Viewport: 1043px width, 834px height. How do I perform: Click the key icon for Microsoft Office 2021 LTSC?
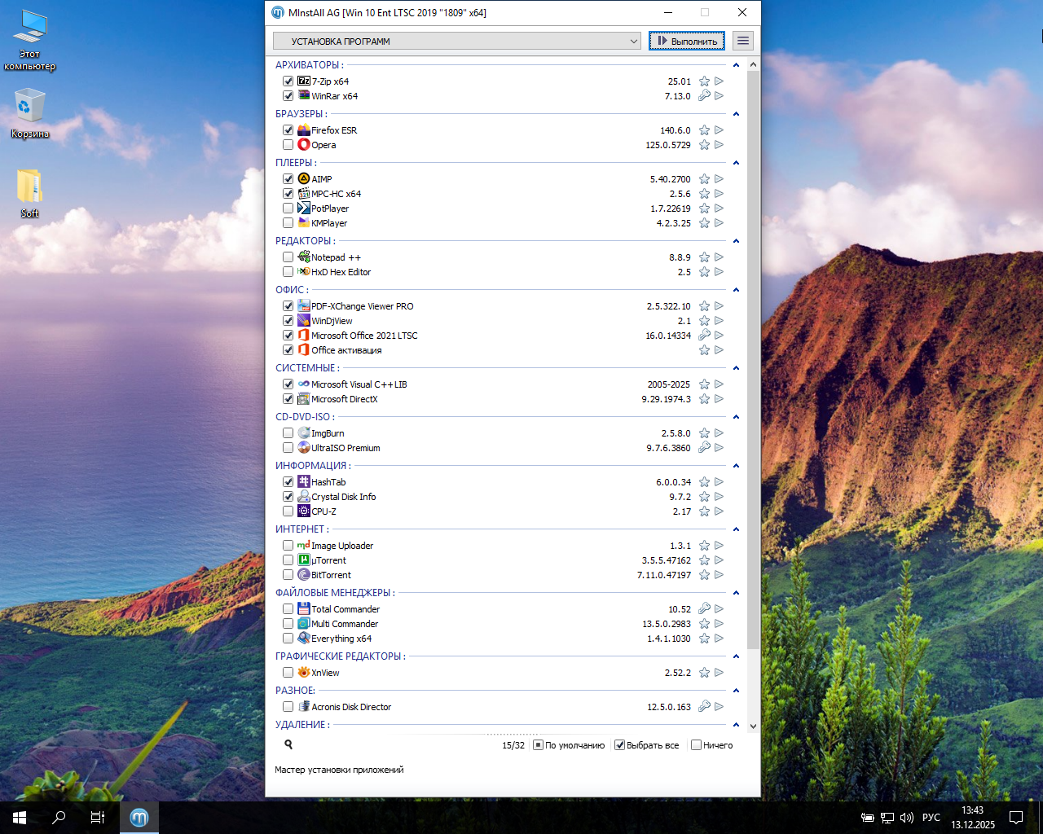point(704,336)
